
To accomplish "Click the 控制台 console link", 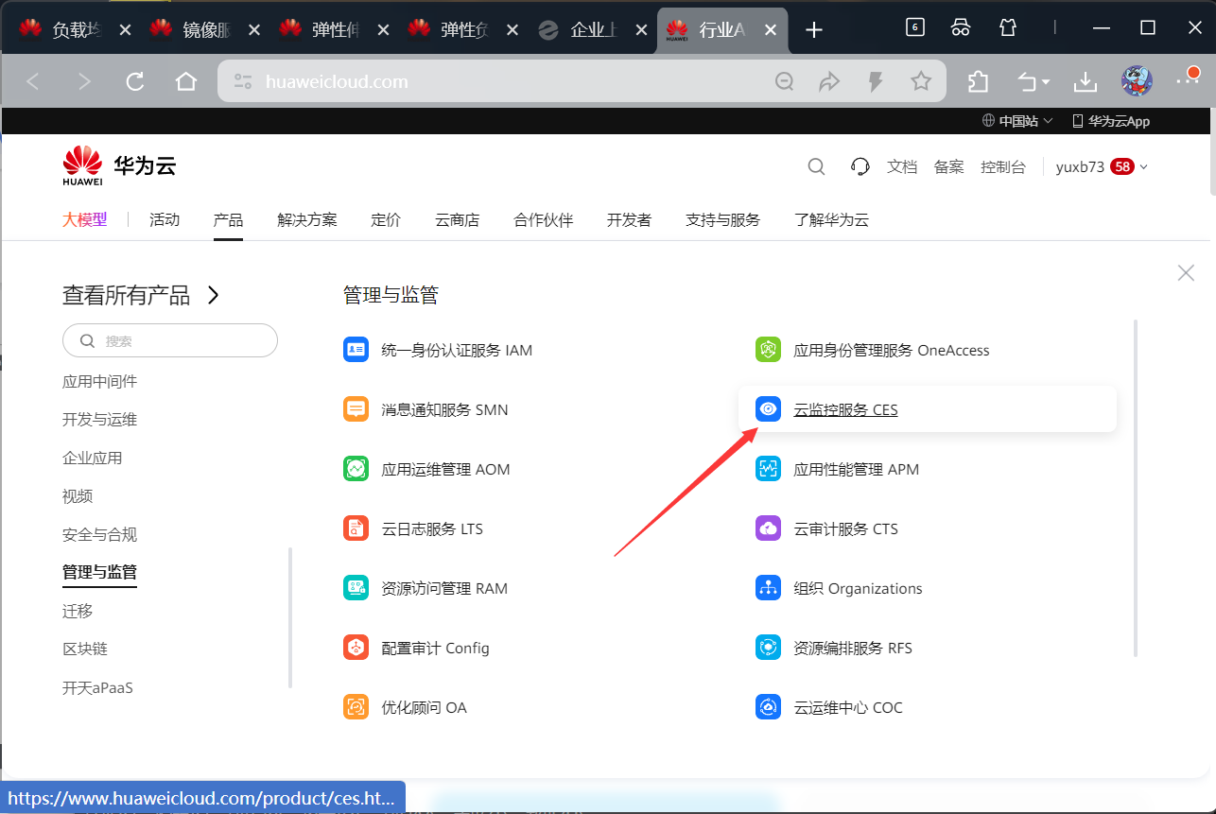I will coord(1003,166).
